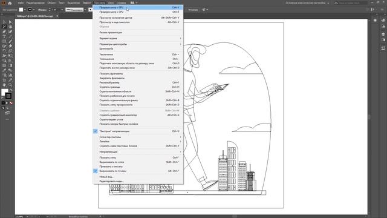
Task: Choose Режим презентации
Action: (x=138, y=32)
